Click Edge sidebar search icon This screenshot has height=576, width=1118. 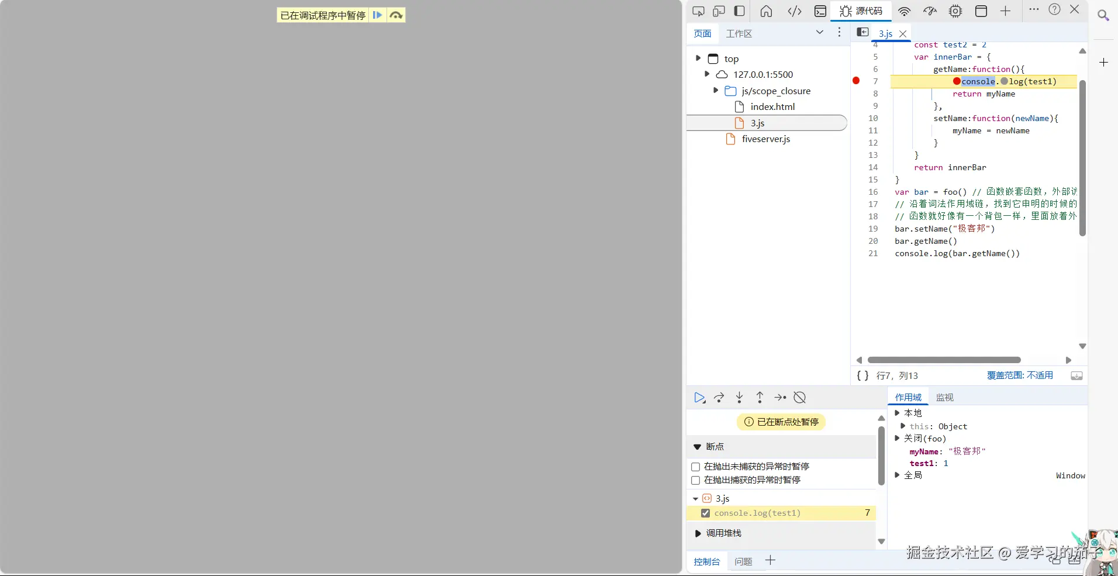pos(1103,15)
